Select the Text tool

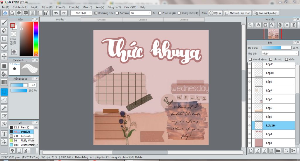pyautogui.click(x=4, y=134)
